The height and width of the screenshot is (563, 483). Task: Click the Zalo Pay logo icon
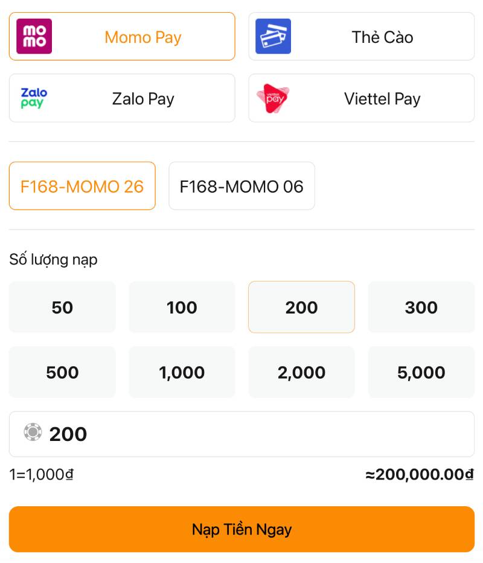pyautogui.click(x=34, y=98)
